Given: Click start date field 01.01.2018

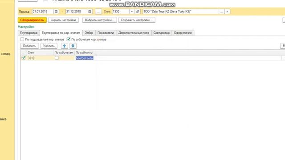Looking at the screenshot, I should pos(43,12).
